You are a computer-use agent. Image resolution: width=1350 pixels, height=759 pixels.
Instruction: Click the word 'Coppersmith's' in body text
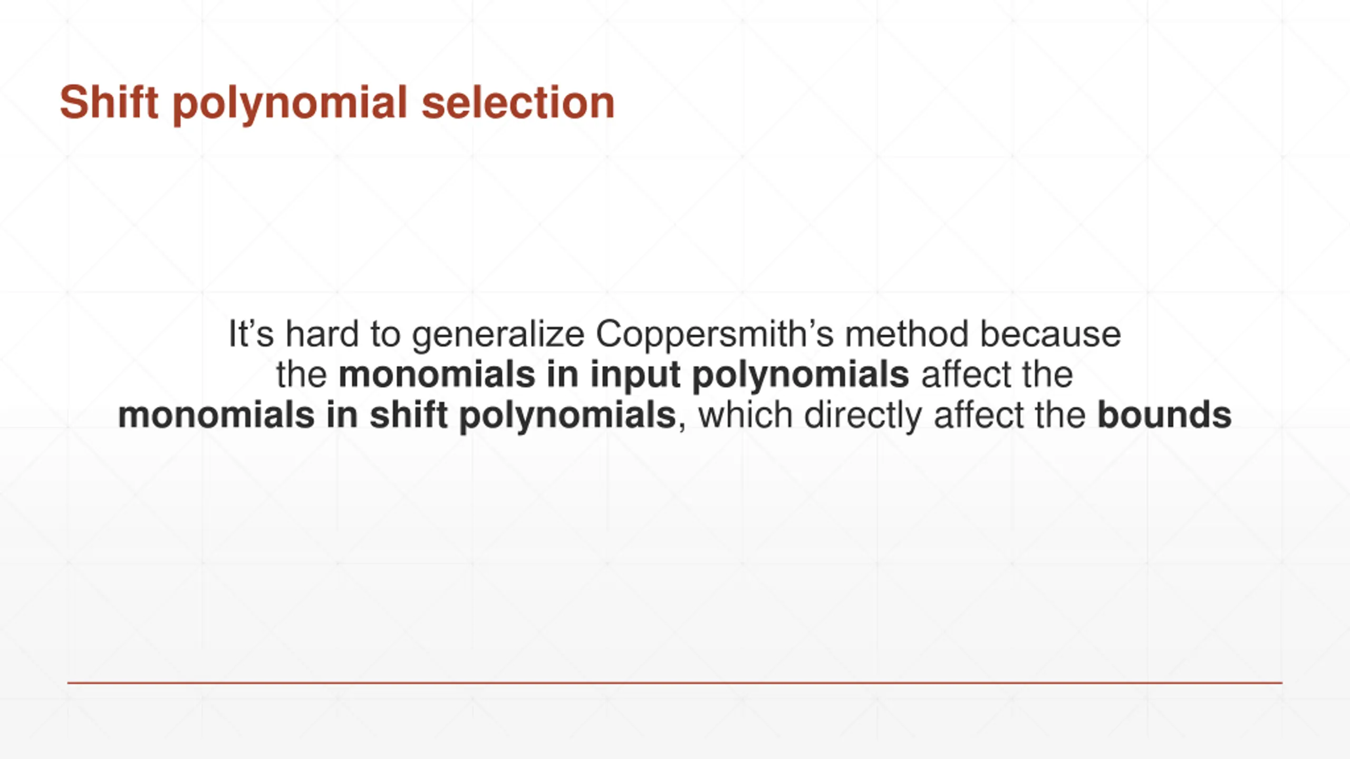click(x=715, y=334)
